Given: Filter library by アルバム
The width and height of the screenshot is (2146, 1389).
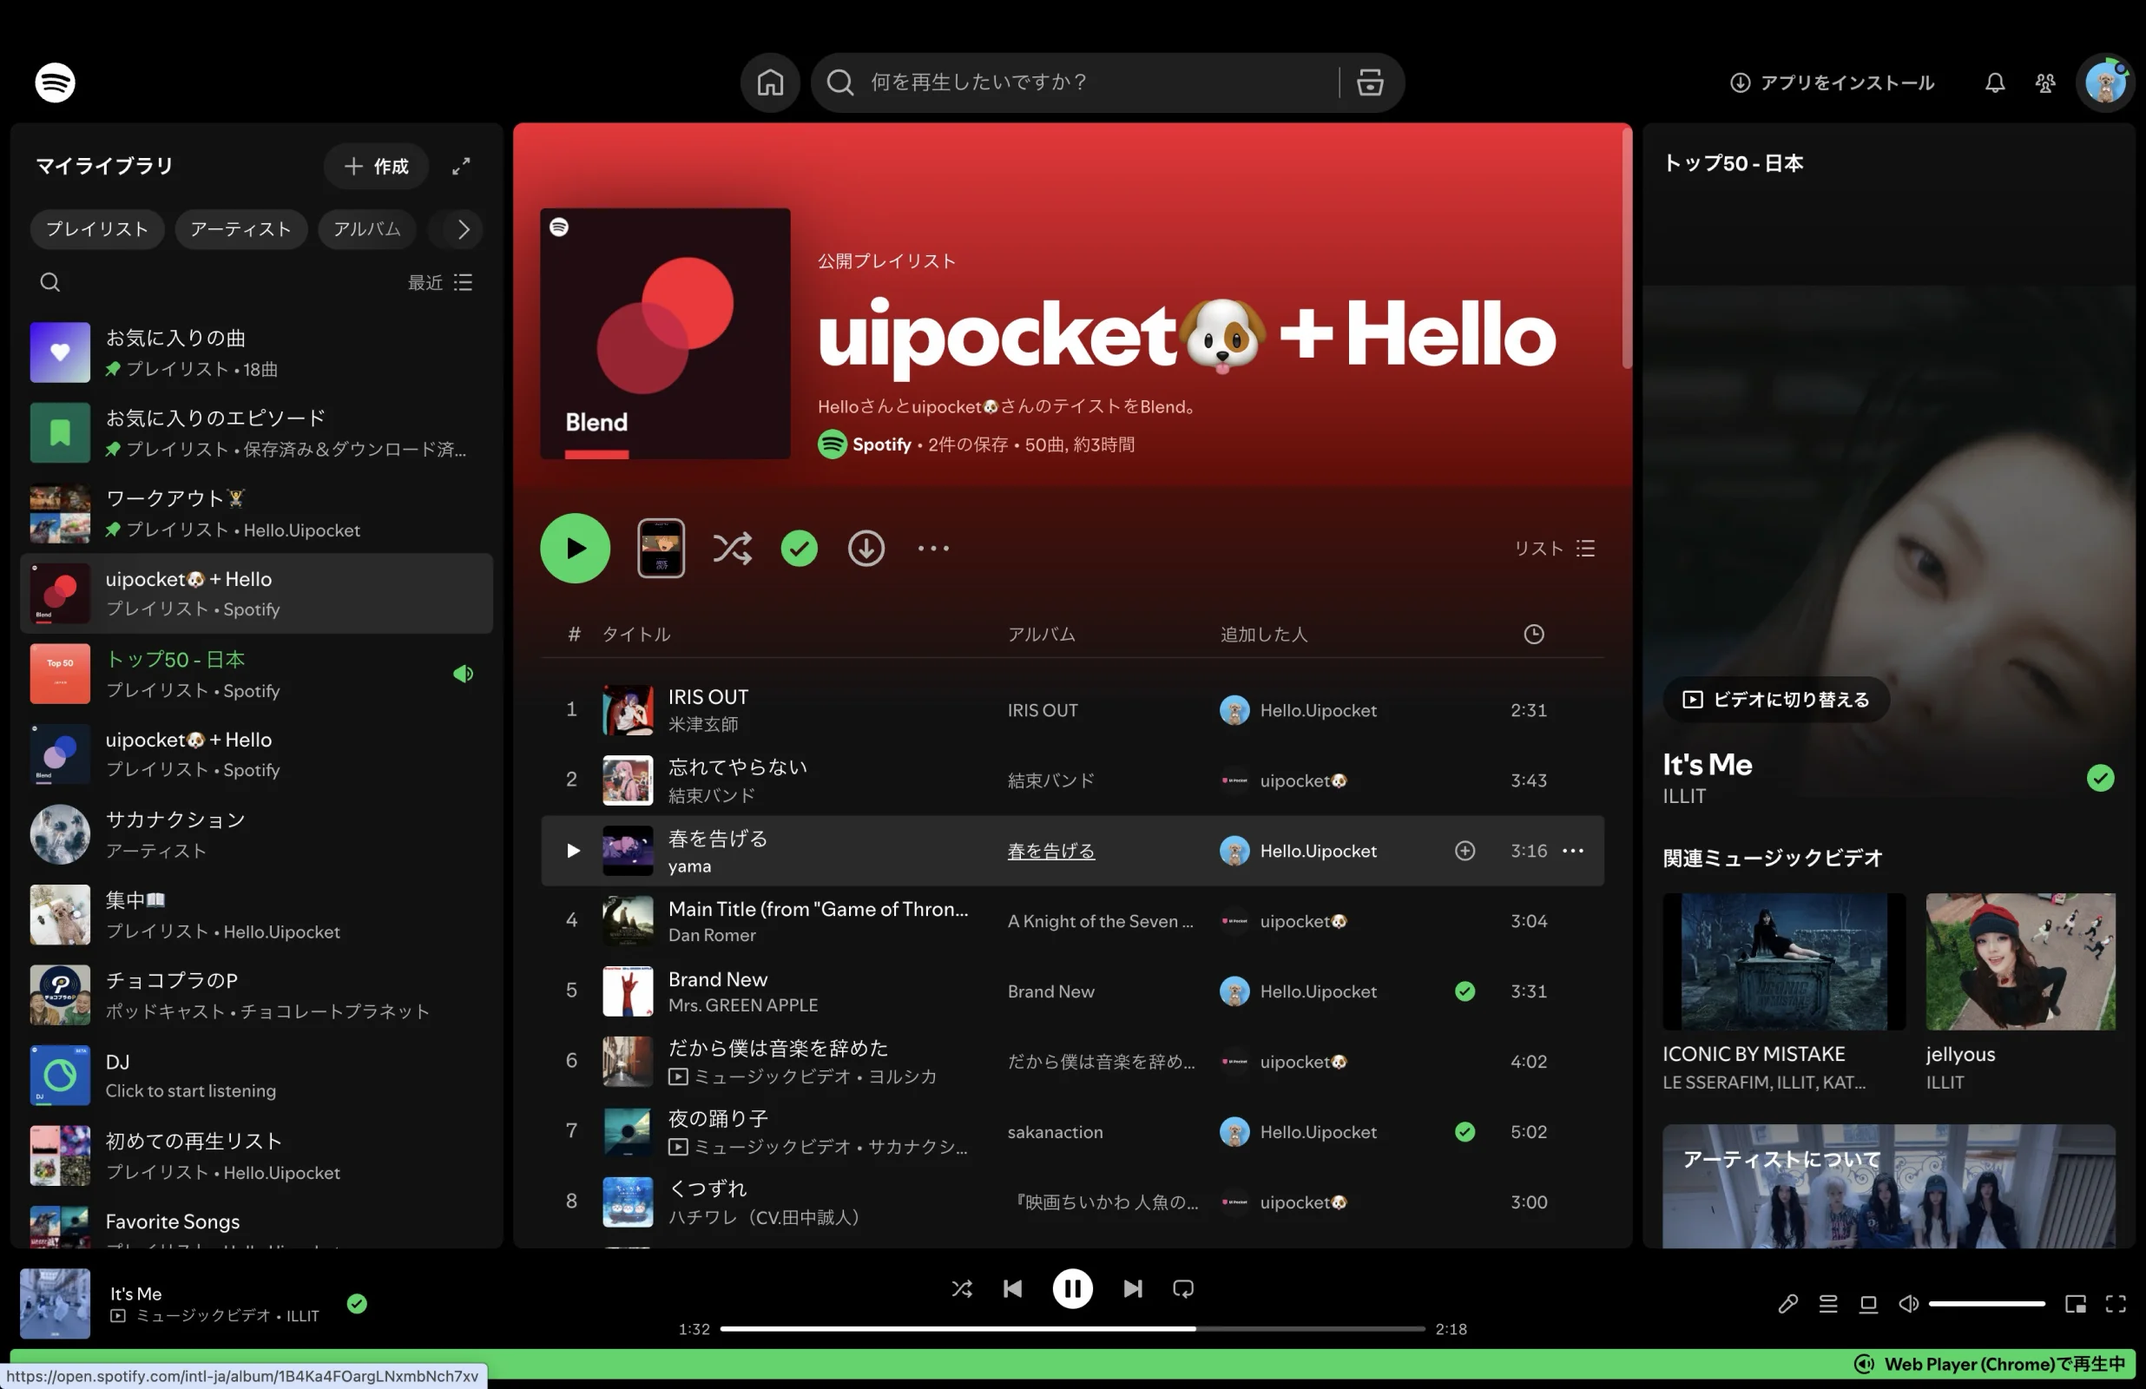Looking at the screenshot, I should 367,229.
